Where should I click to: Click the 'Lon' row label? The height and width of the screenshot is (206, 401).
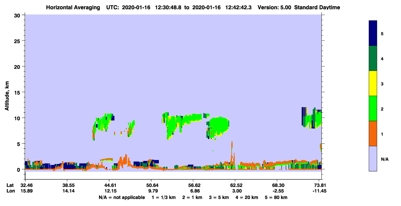pos(10,191)
